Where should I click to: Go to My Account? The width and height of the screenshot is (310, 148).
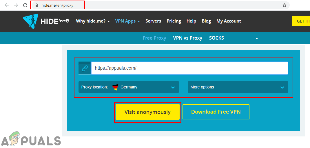(x=229, y=21)
